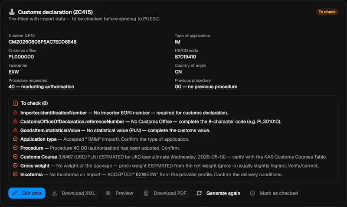Viewport: 347px width, 207px height.
Task: Click the Download XML button
Action: click(x=73, y=193)
